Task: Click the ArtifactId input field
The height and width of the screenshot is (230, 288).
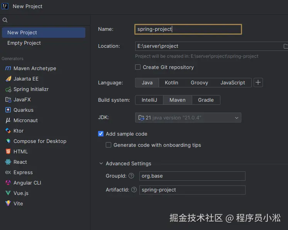Action: click(192, 190)
